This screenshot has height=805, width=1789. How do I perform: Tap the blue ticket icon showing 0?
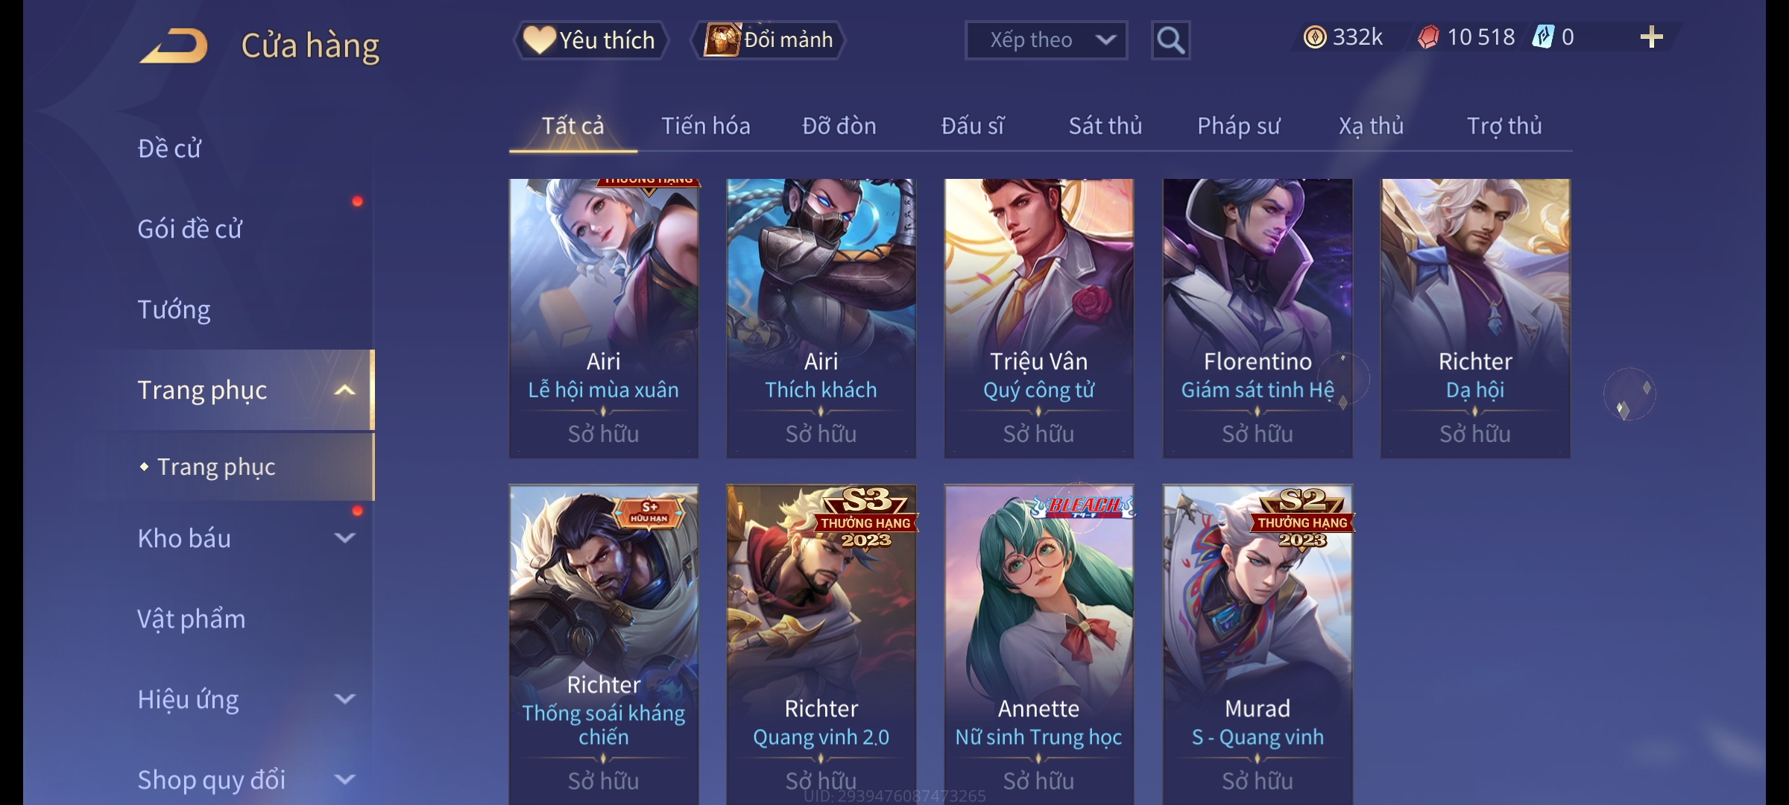(x=1542, y=37)
